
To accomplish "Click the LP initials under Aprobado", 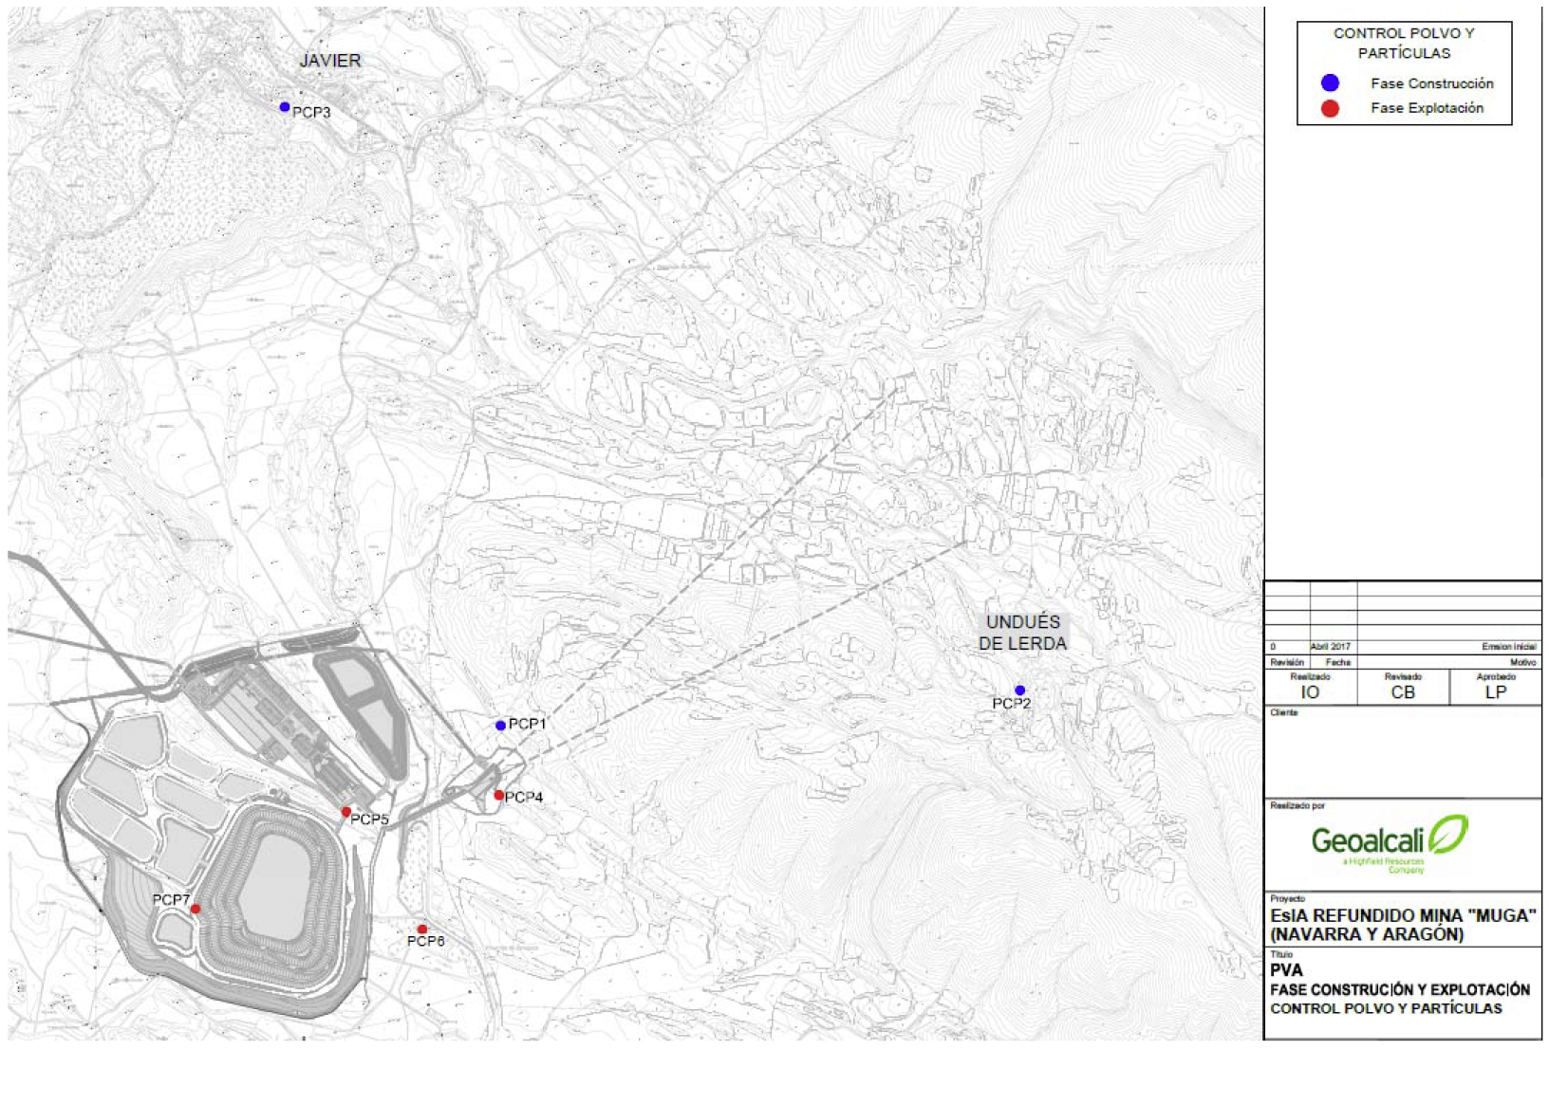I will pos(1496,692).
